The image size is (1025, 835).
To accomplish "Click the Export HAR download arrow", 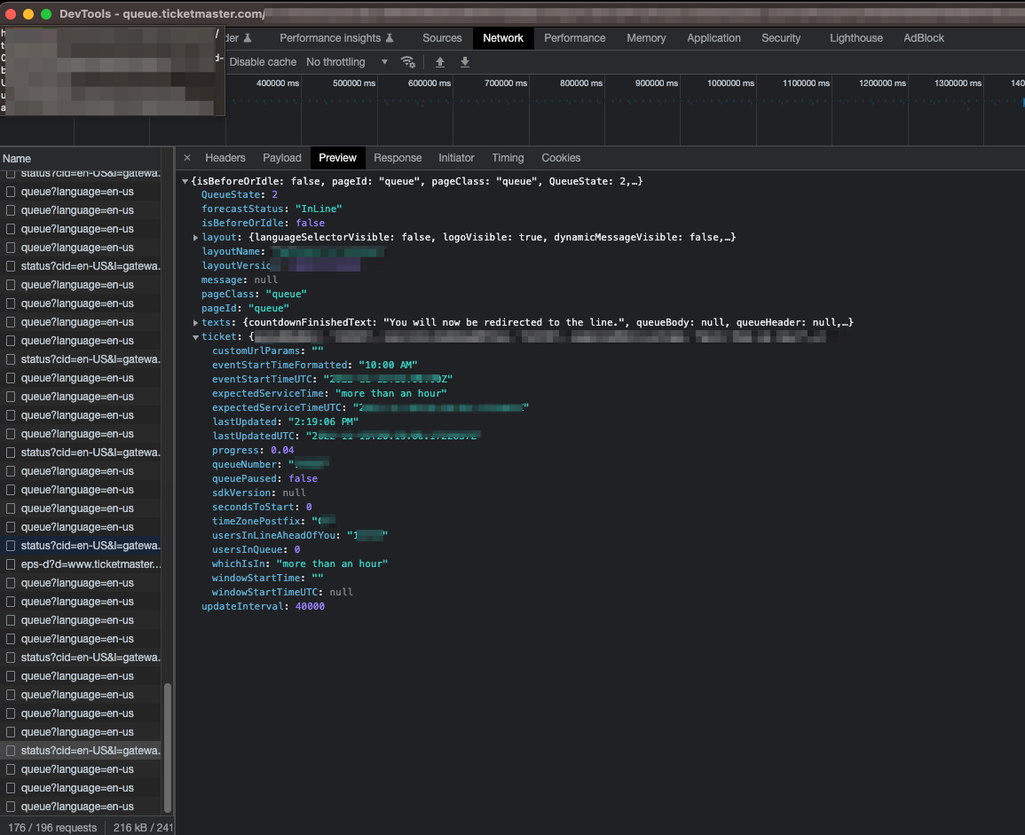I will (465, 62).
